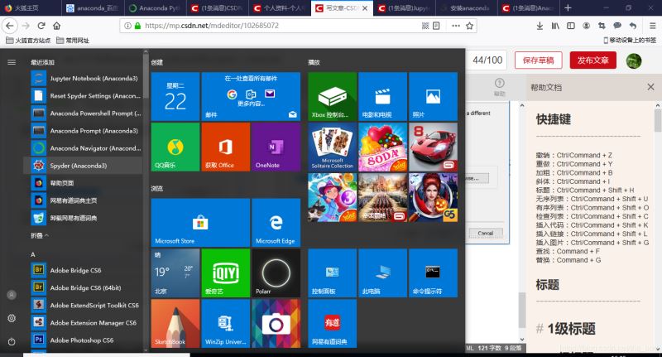Open the page actions three-dot menu
This screenshot has height=357, width=662.
(x=456, y=26)
